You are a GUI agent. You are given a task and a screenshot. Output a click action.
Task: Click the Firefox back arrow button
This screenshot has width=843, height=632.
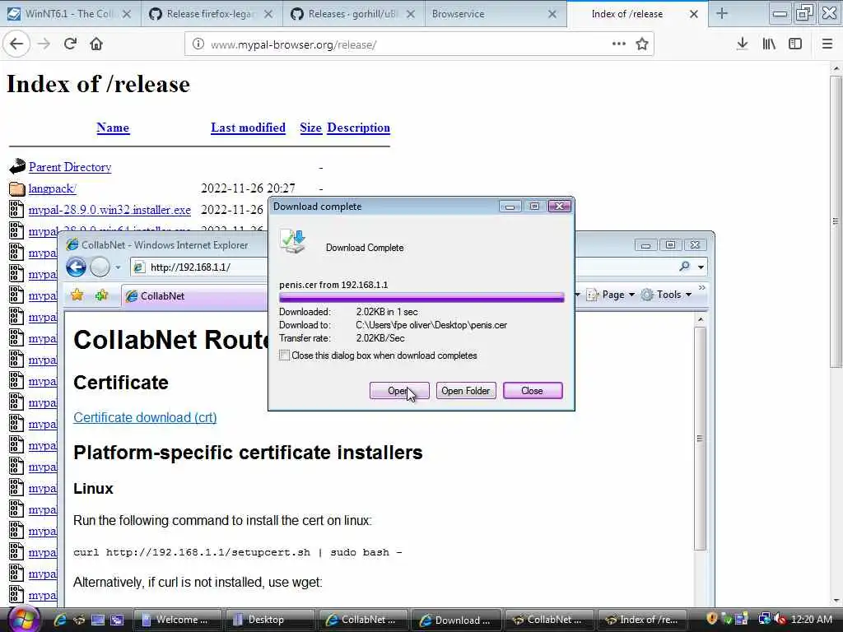click(16, 44)
